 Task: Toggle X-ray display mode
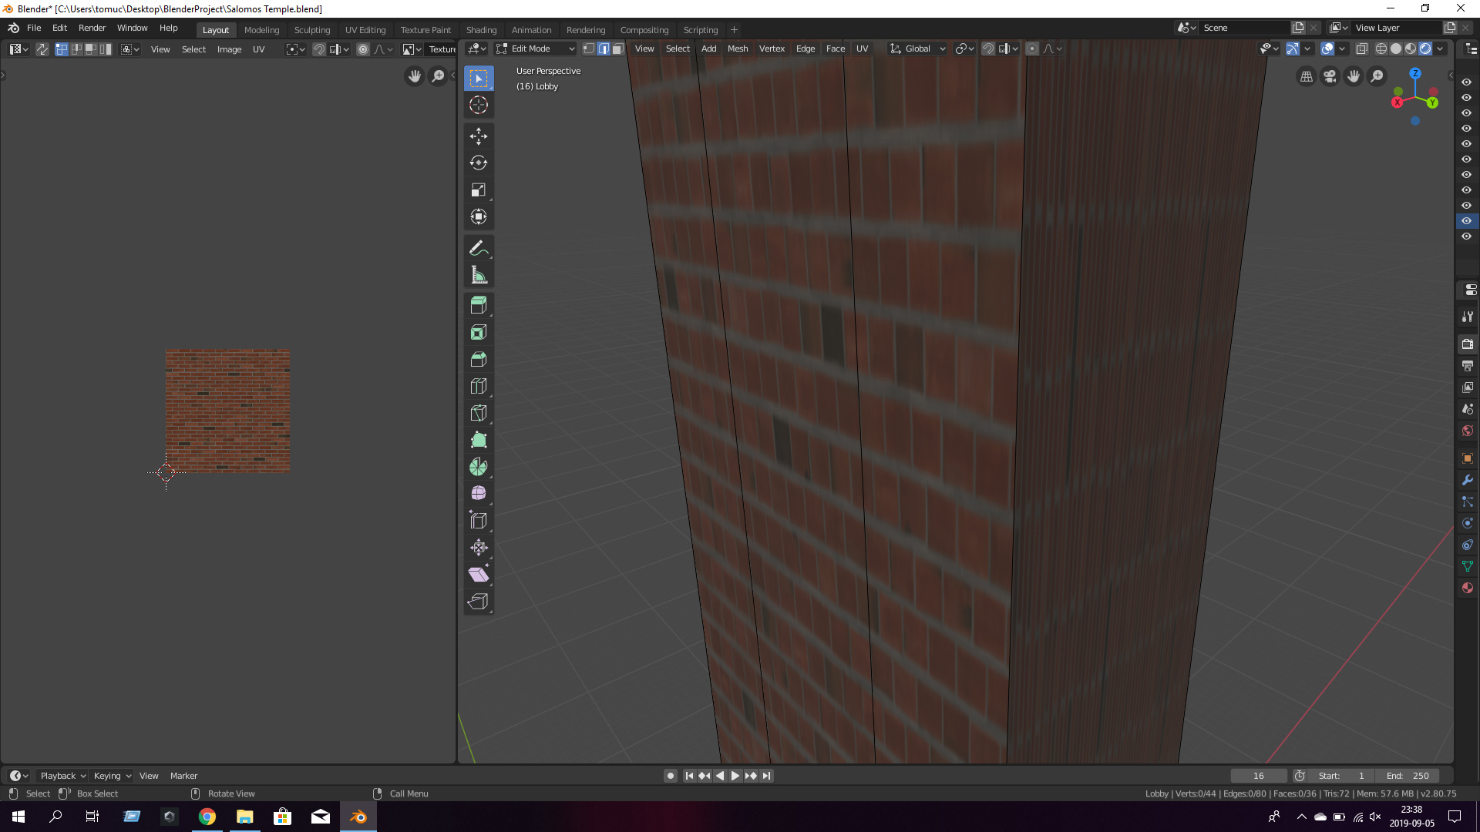[1362, 49]
